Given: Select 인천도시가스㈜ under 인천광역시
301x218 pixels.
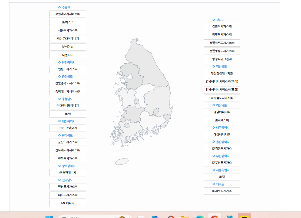Looking at the screenshot, I should [68, 69].
